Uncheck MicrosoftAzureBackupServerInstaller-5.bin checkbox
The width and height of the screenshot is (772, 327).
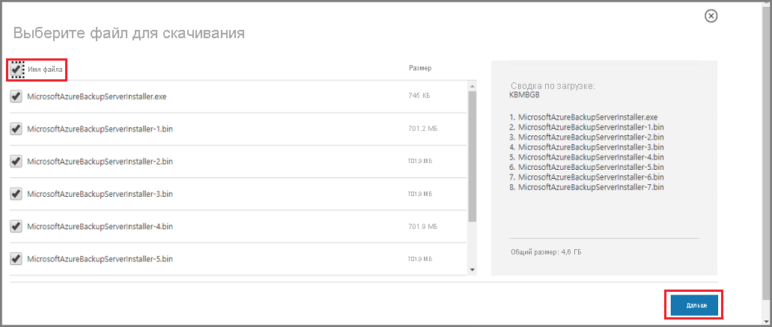pos(16,258)
